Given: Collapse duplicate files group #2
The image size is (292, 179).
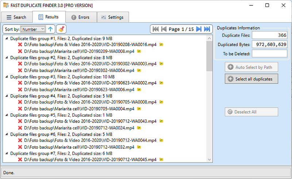Looking at the screenshot, I should pos(7,58).
